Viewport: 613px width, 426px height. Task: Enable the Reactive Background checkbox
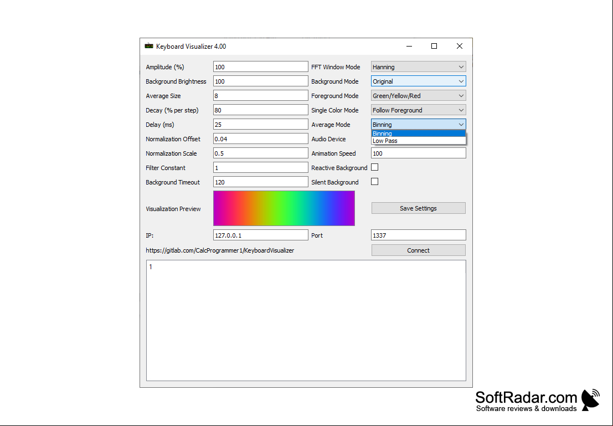click(x=374, y=167)
